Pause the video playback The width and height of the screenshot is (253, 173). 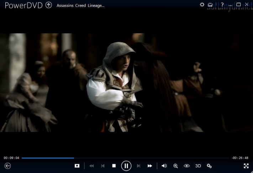(x=126, y=166)
